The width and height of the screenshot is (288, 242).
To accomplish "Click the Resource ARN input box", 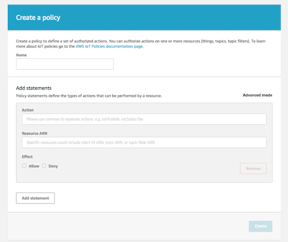I will (144, 143).
